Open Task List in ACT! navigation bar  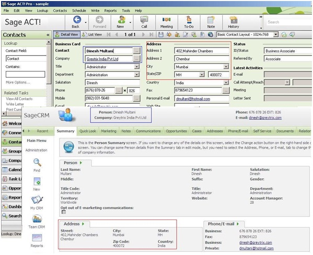point(12,179)
